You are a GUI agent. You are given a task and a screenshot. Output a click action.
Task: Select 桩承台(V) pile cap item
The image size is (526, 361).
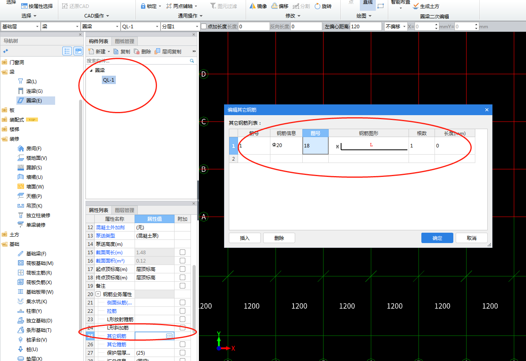click(33, 340)
